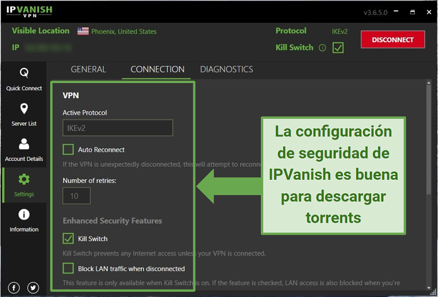The height and width of the screenshot is (297, 438).
Task: Click the scrollbar down arrow
Action: (x=429, y=288)
